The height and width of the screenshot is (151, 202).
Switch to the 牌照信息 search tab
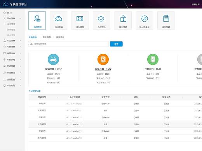coord(60,37)
